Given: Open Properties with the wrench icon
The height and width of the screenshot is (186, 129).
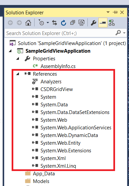Looking at the screenshot, I should pyautogui.click(x=93, y=23).
